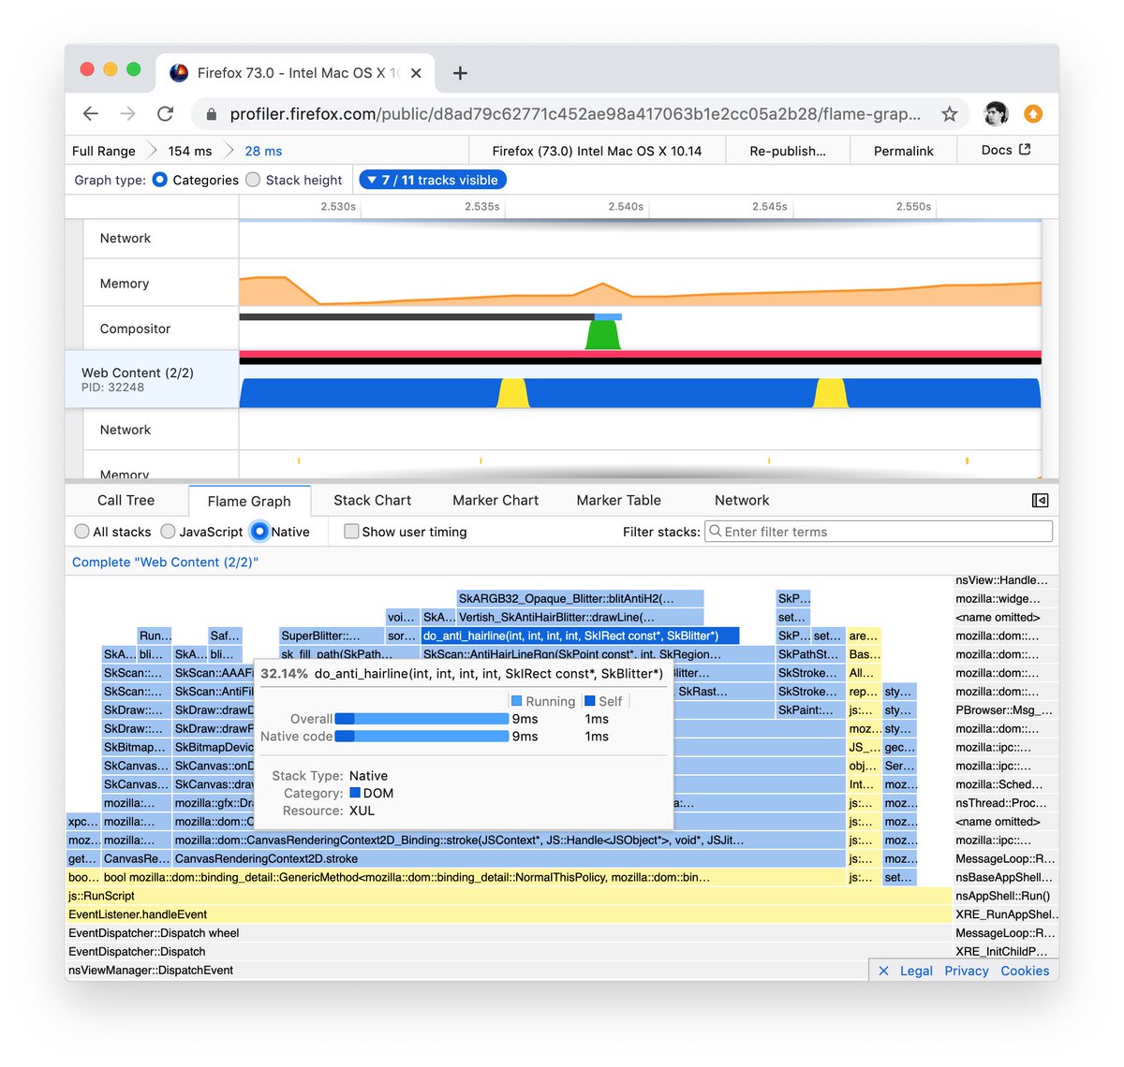Click CanvasRenderingContext2D.stroke flame block
Viewport: 1124px width, 1067px height.
(x=508, y=858)
